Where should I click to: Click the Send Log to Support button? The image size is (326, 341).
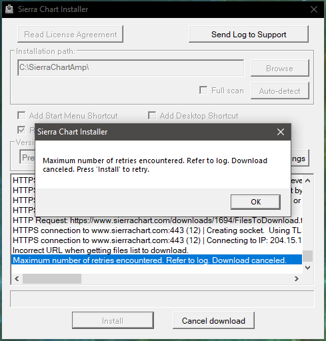pos(249,34)
